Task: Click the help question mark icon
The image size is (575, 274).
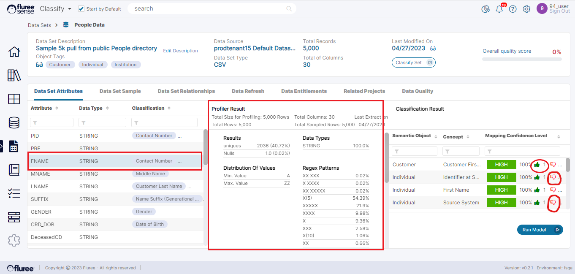Action: point(513,9)
